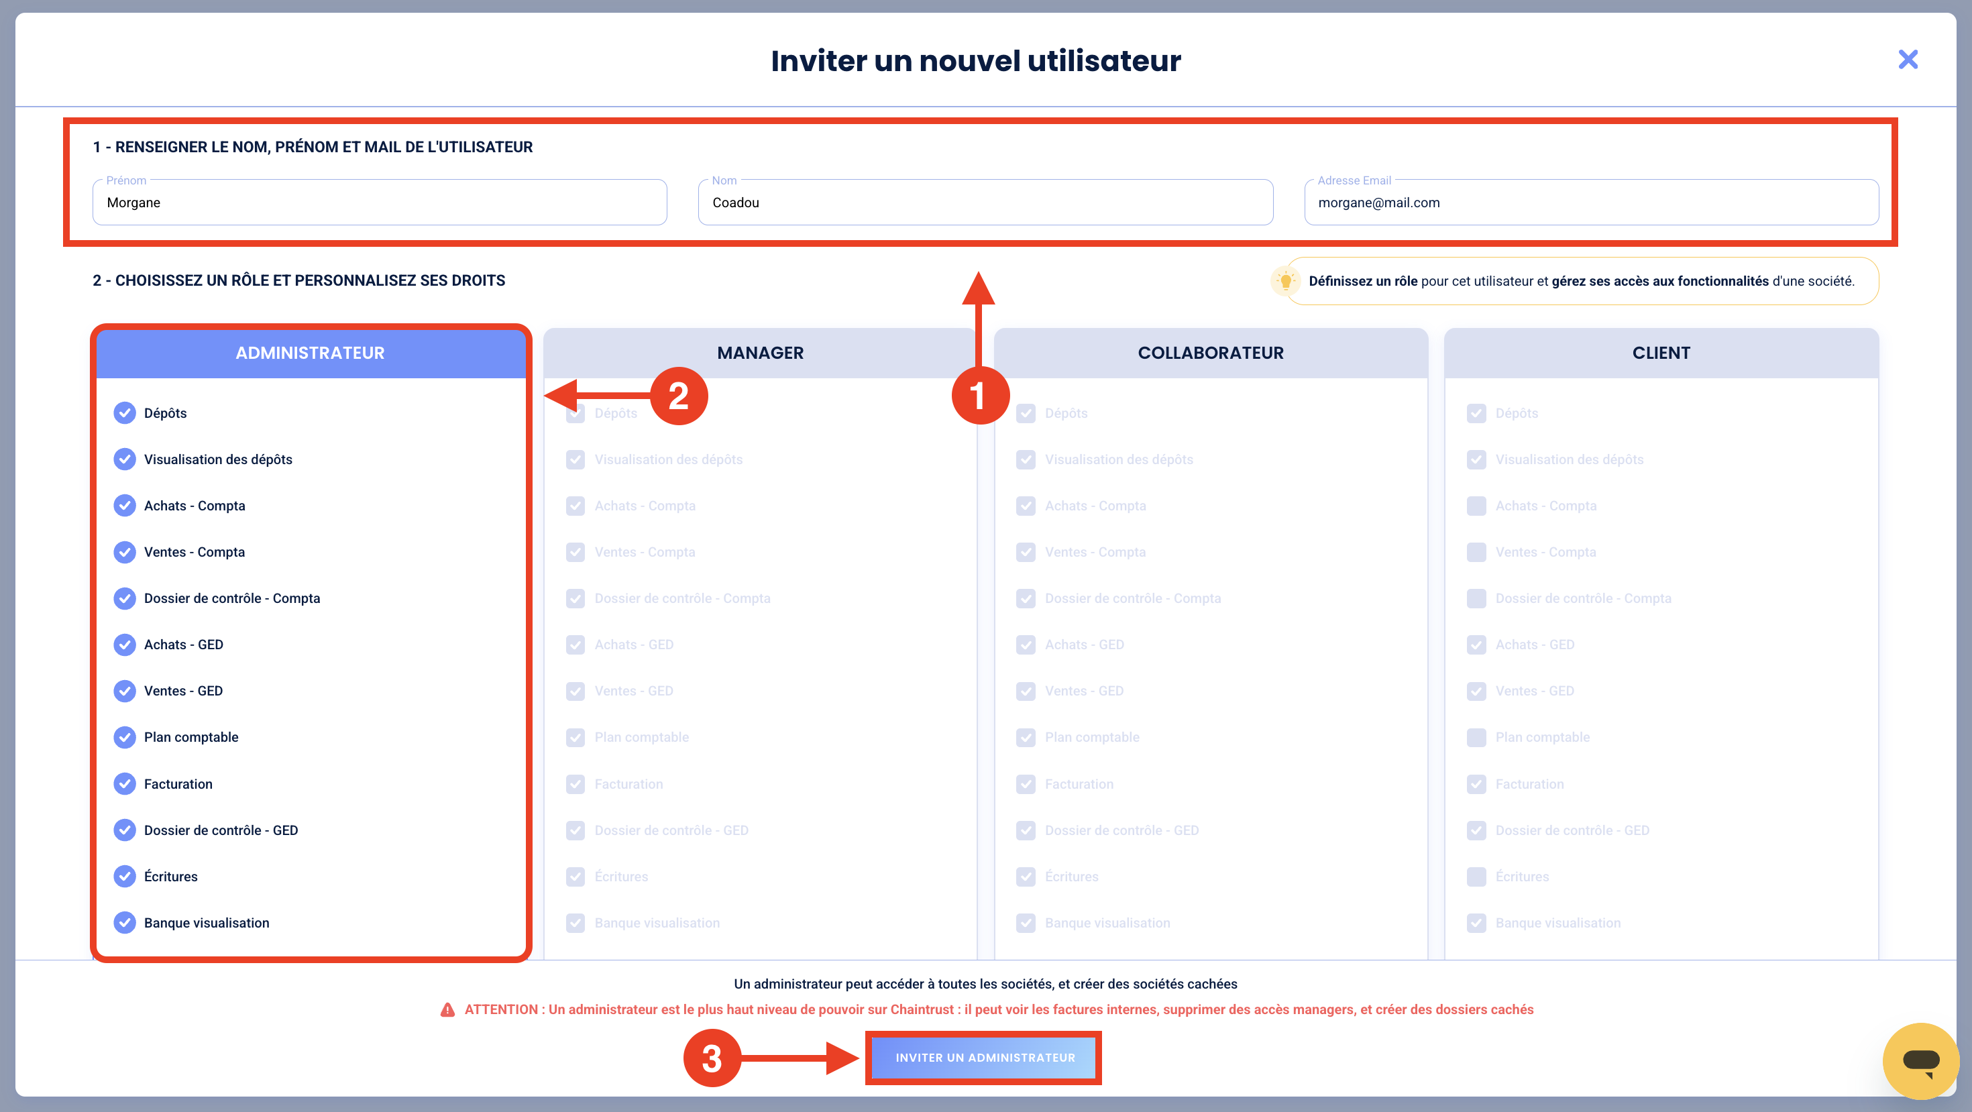Toggle Administrateur Dépôts checkbox
This screenshot has width=1972, height=1112.
(x=125, y=413)
